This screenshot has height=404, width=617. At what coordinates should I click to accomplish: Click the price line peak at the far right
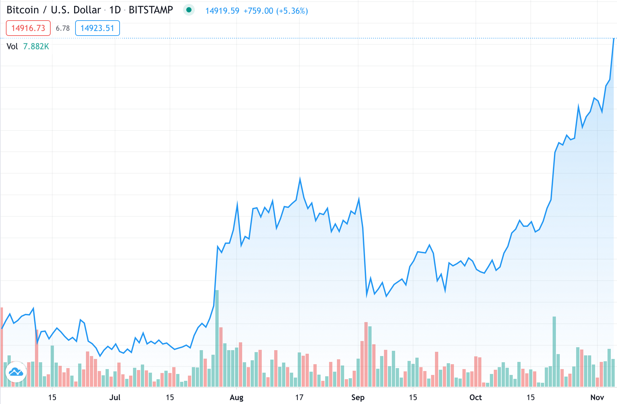[614, 39]
